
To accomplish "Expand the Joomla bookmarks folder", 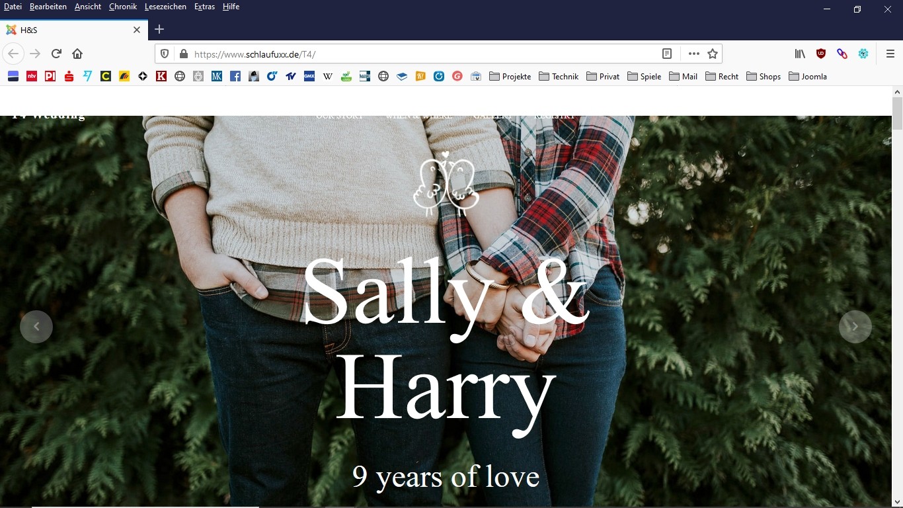I will [807, 76].
